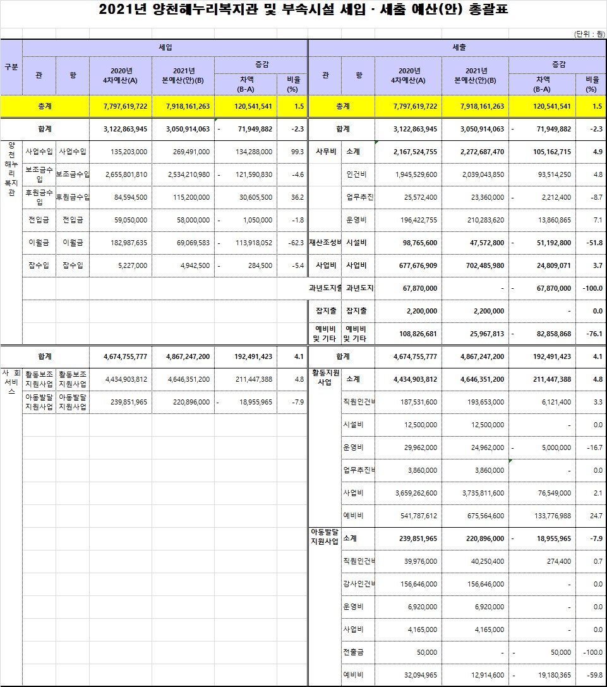Select the 269,491,000 사업수입 cell
The image size is (607, 687).
click(x=183, y=152)
